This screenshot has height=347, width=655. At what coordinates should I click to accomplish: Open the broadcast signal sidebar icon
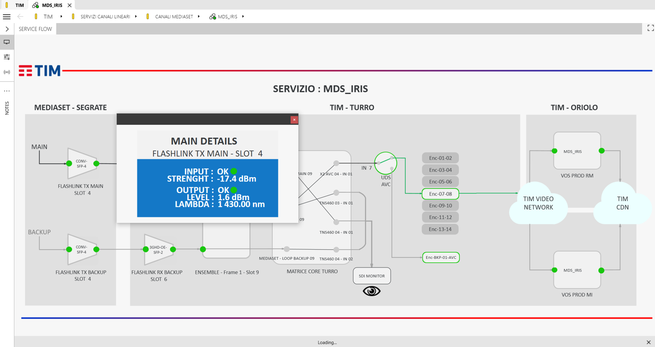click(7, 72)
